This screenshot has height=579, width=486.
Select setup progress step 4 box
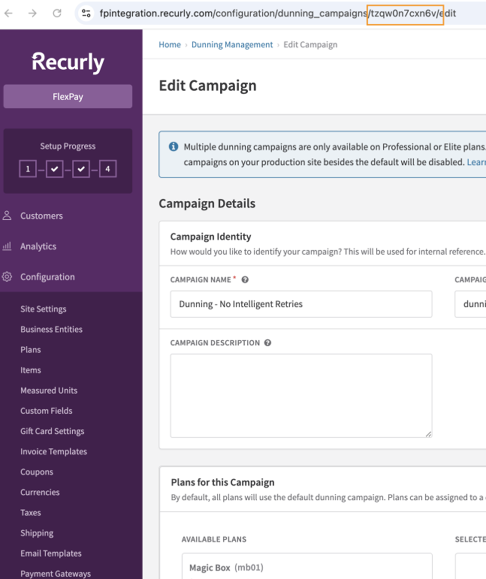tap(108, 169)
